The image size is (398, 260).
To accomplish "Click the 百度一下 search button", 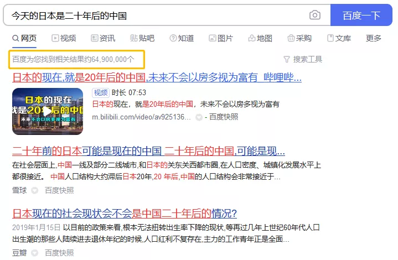I will (x=361, y=15).
